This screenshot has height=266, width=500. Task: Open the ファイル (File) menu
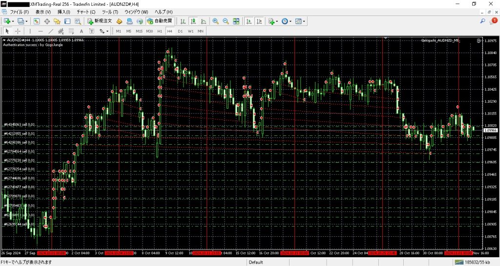20,11
